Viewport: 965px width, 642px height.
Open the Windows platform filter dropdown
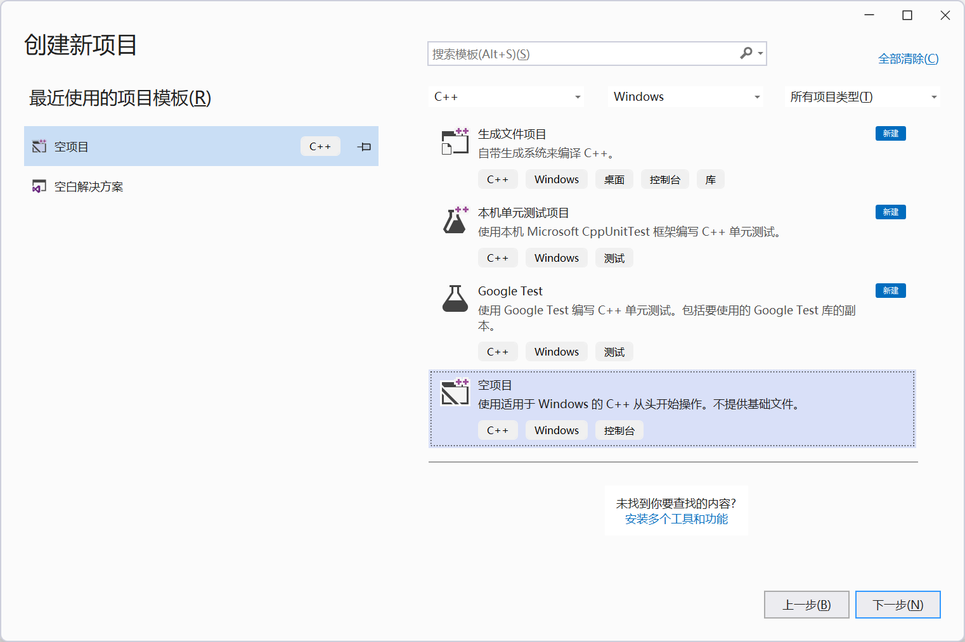[x=686, y=97]
